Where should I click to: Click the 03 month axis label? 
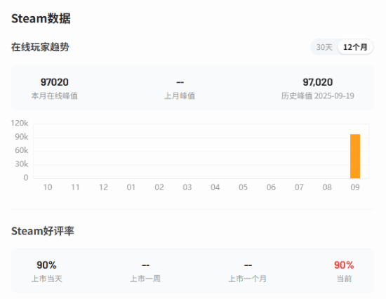click(187, 187)
